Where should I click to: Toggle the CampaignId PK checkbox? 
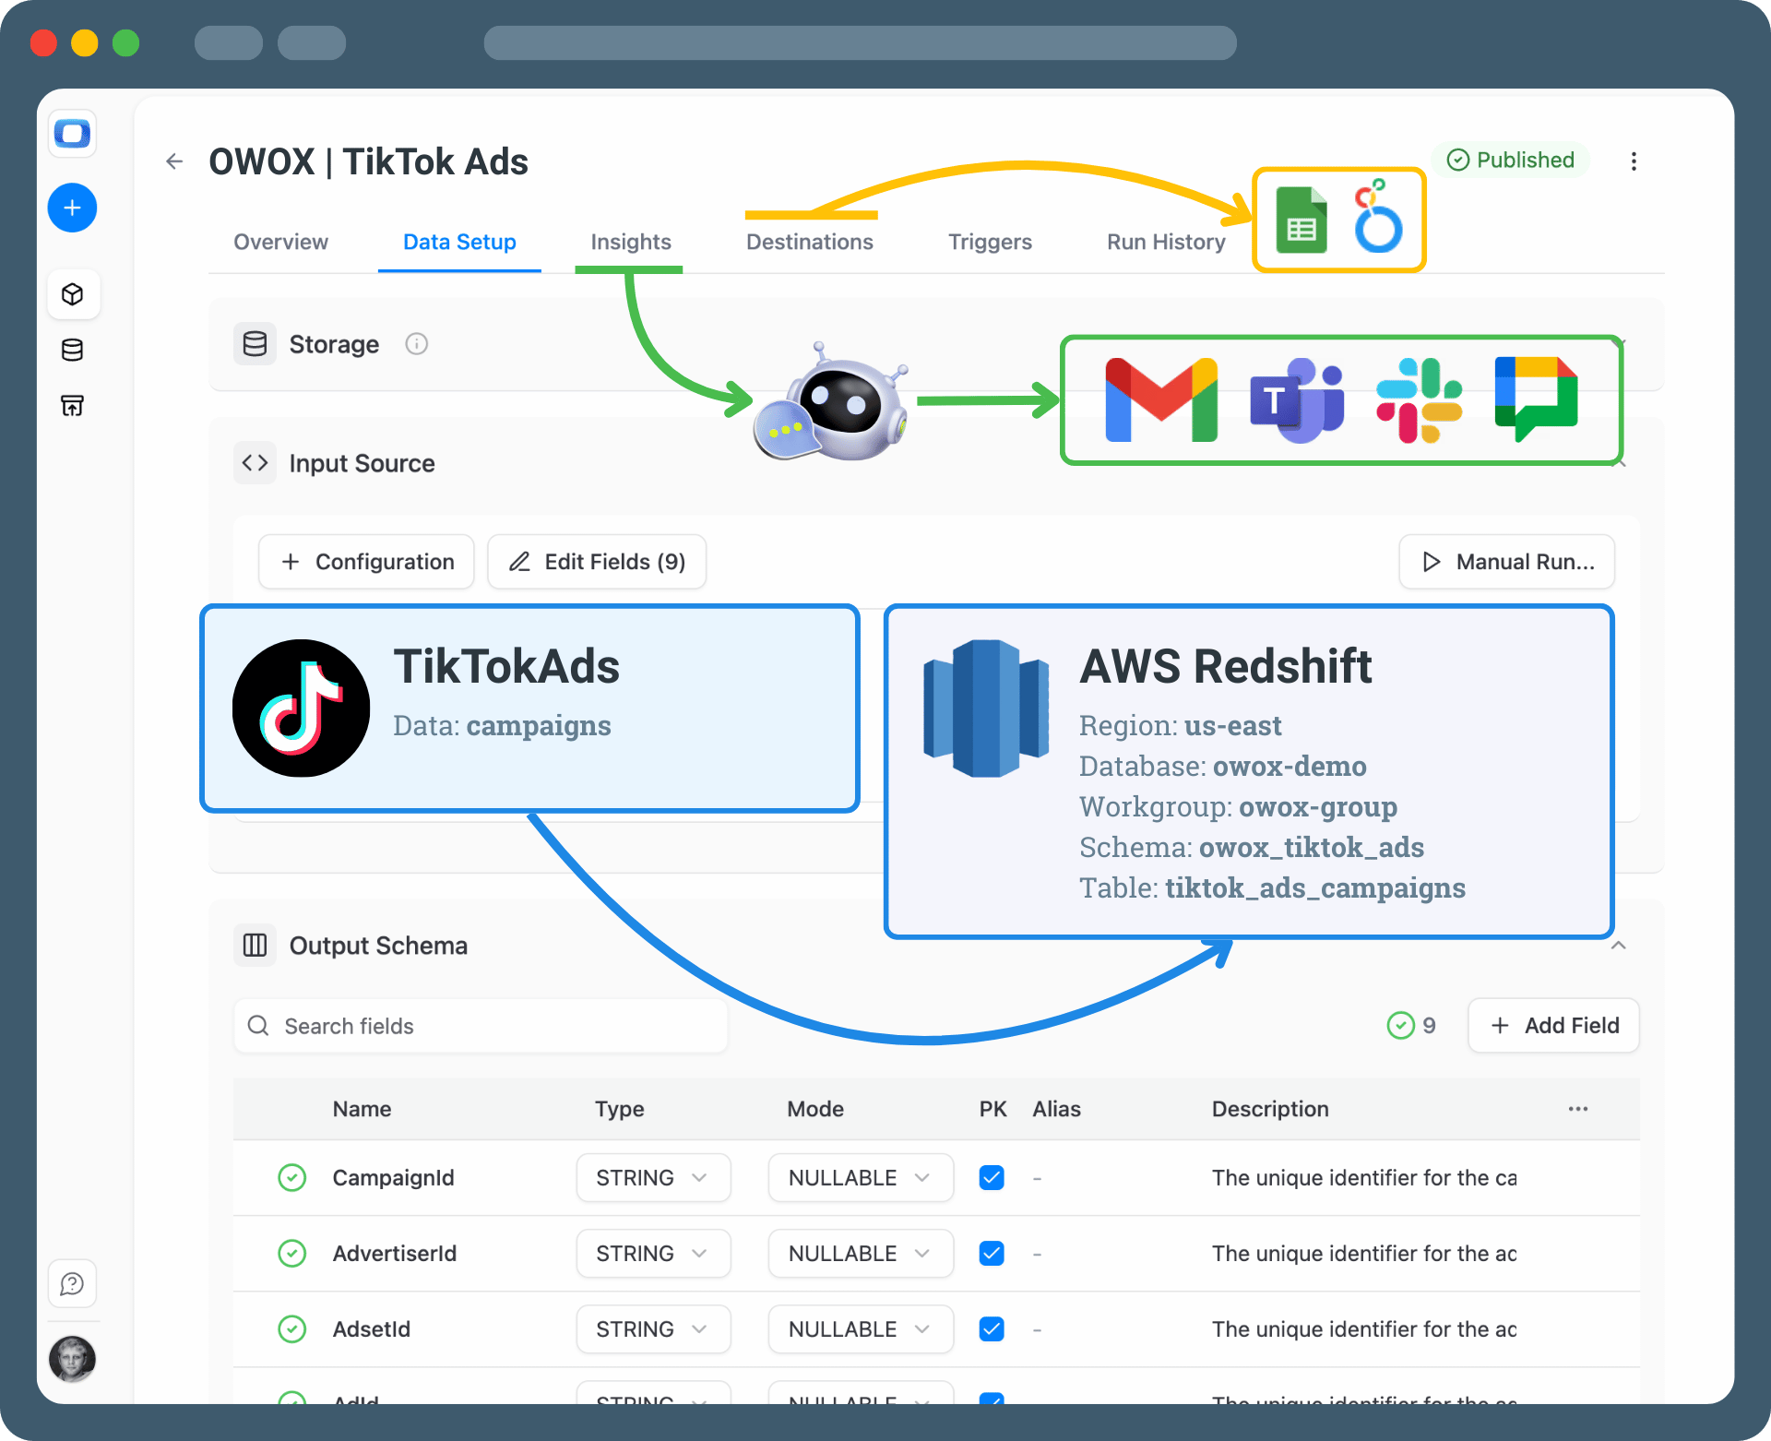click(992, 1178)
